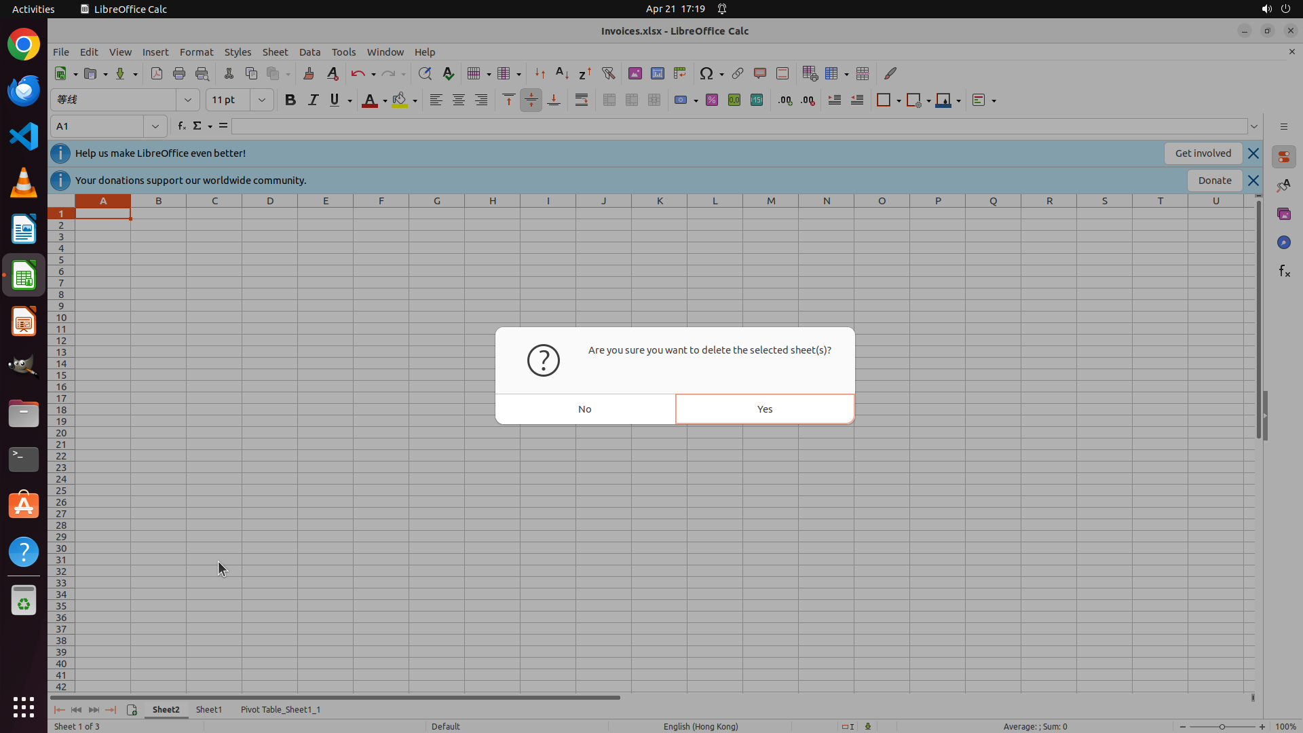Click the zoom slider in status bar
Viewport: 1303px width, 733px height.
pos(1222,726)
